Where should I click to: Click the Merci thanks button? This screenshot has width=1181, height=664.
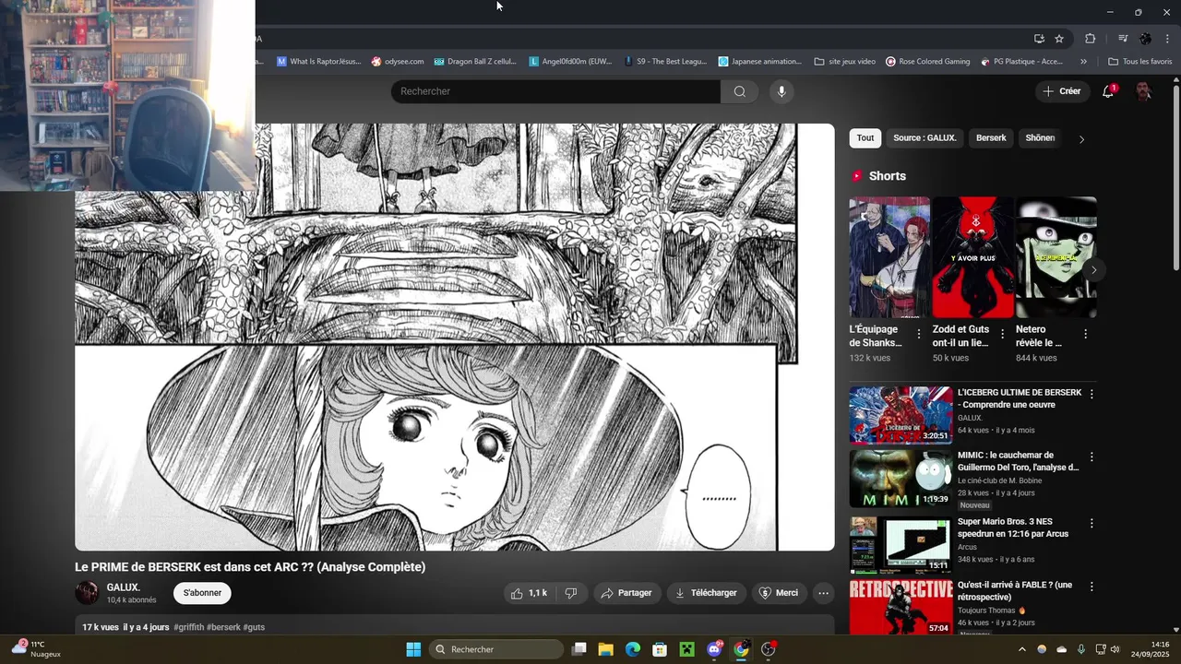[778, 593]
